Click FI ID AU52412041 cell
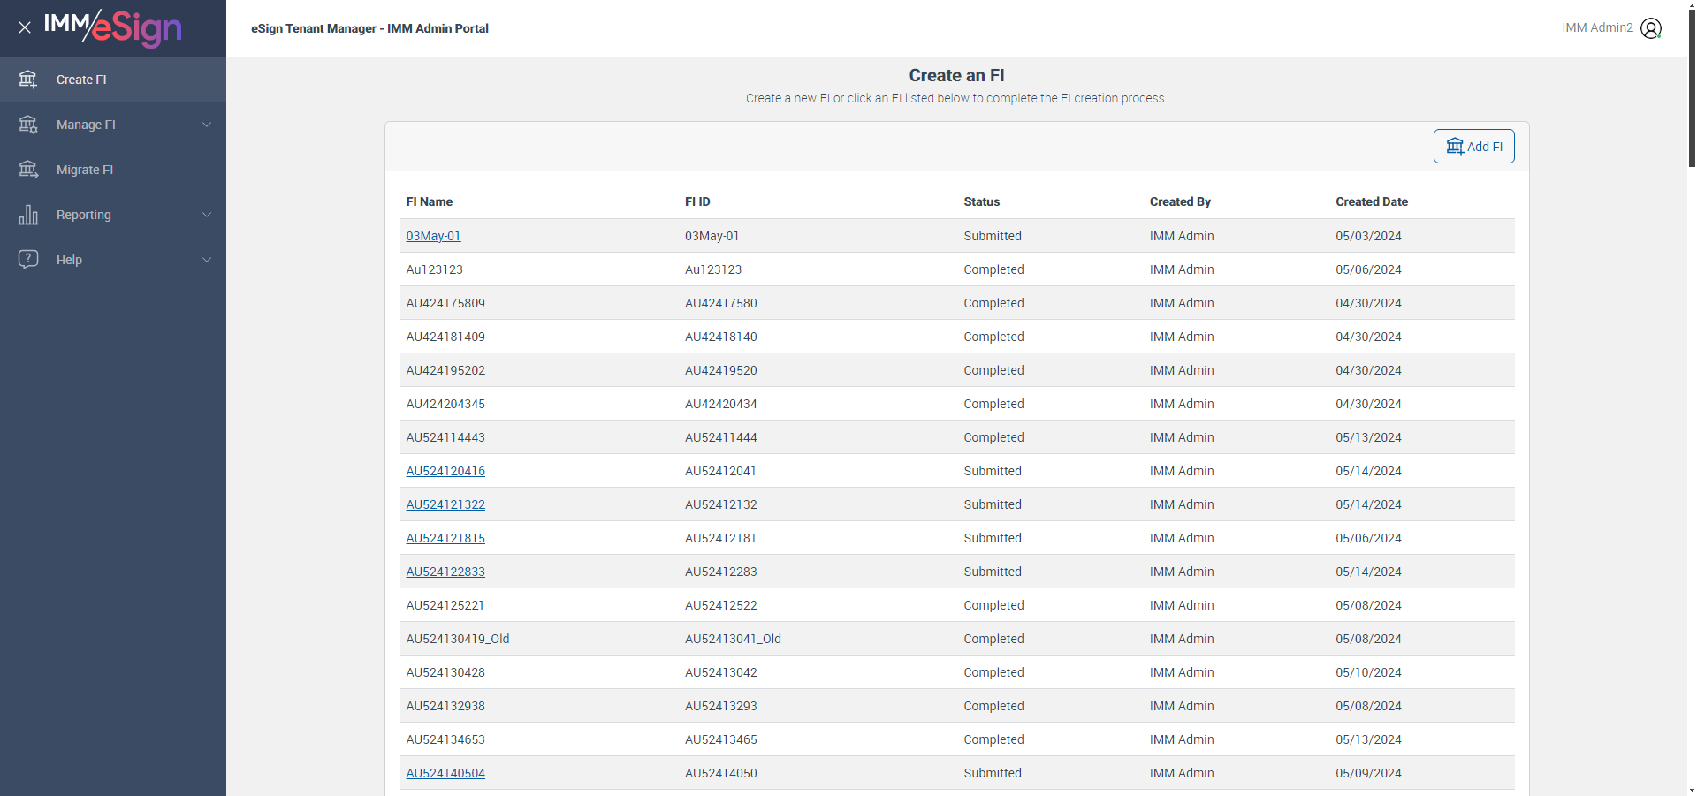 tap(720, 471)
